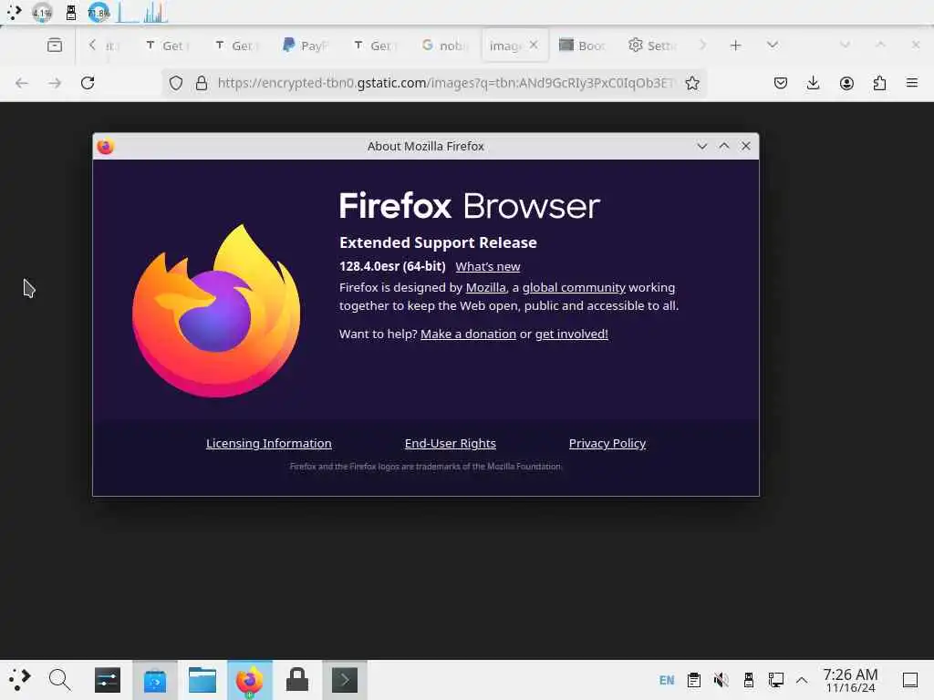The width and height of the screenshot is (934, 700).
Task: Click the gstatic URL address bar
Action: pyautogui.click(x=445, y=83)
